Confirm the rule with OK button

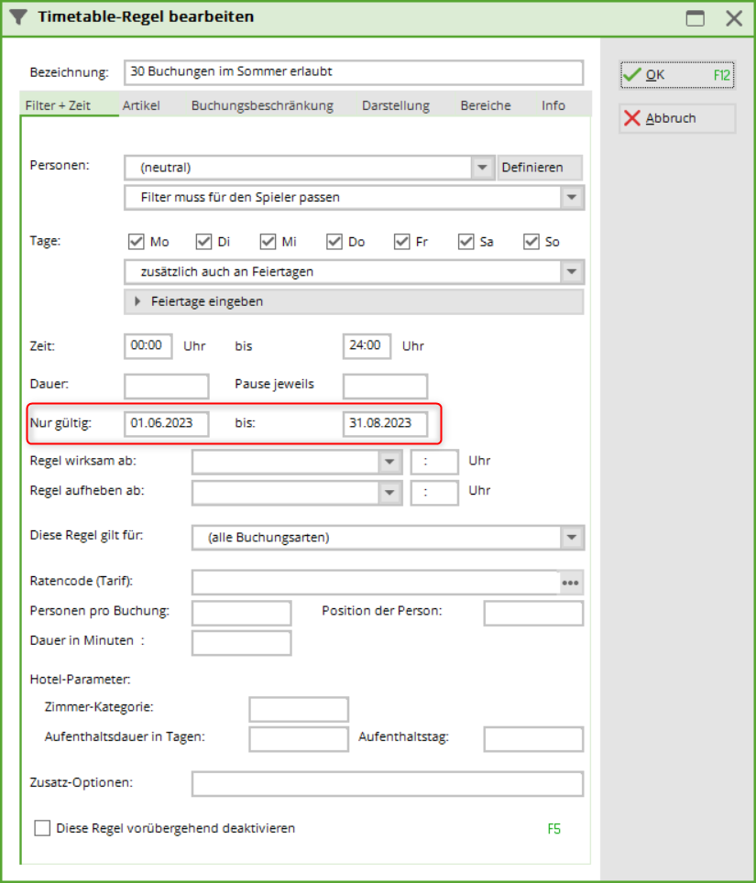pos(677,75)
